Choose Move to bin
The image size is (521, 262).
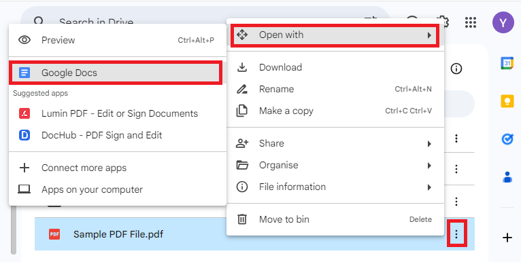pos(335,219)
